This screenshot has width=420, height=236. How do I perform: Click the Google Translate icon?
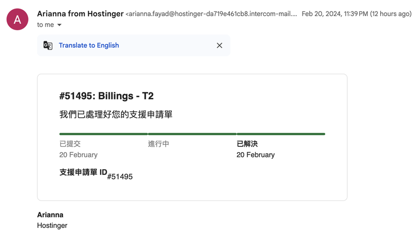[48, 46]
